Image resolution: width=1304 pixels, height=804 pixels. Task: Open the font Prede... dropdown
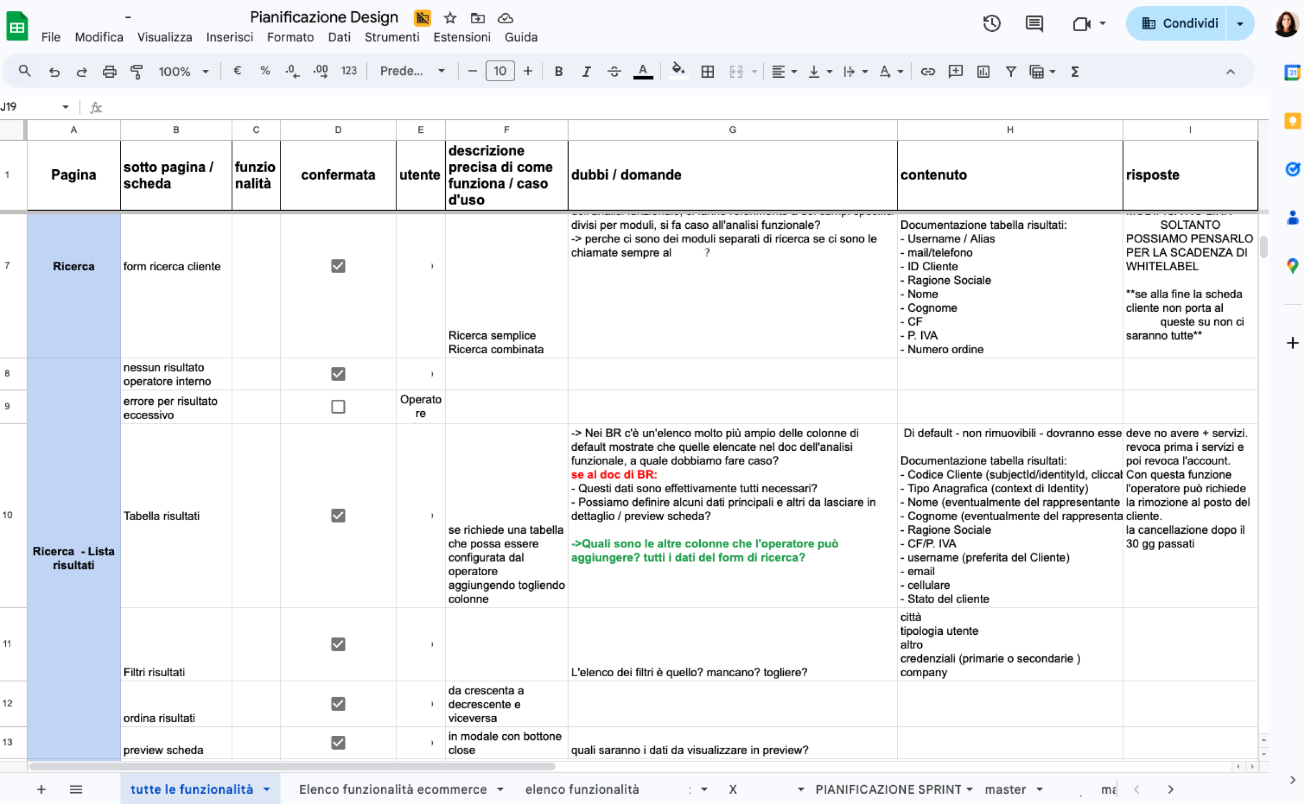[x=412, y=72]
